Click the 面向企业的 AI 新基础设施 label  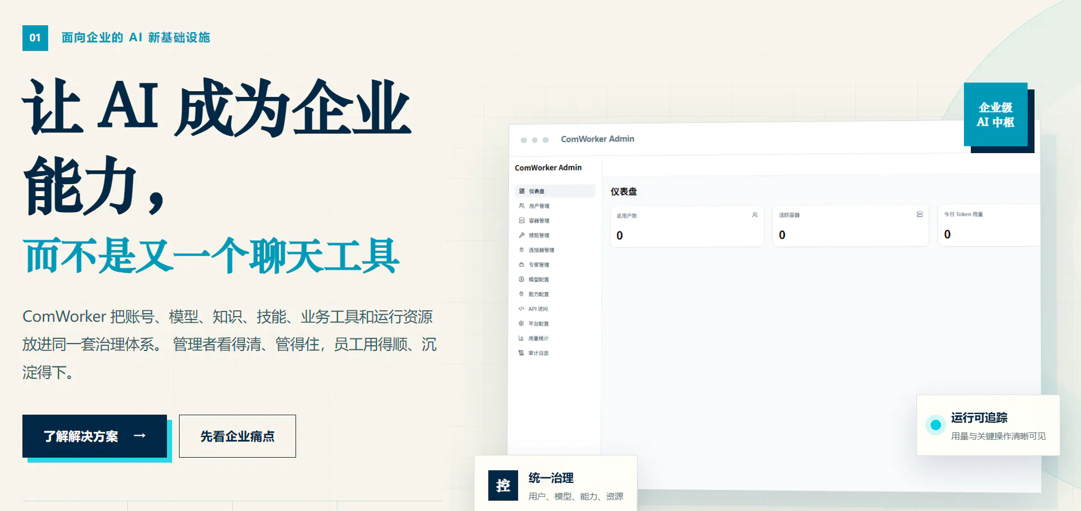[135, 37]
